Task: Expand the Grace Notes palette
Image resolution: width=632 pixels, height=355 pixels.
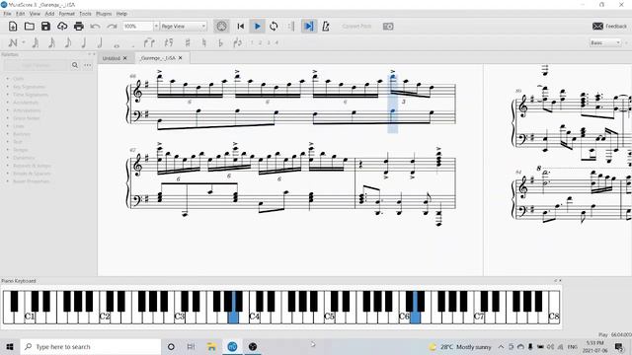Action: 27,118
